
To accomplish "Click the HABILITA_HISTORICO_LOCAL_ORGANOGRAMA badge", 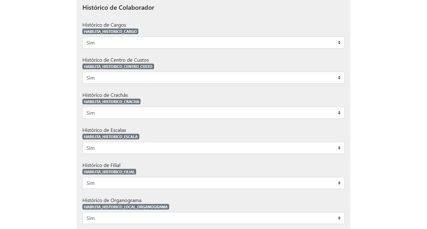I will [x=126, y=207].
